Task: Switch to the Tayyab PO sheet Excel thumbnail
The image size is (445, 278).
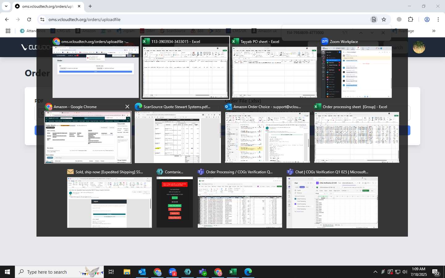Action: click(274, 72)
